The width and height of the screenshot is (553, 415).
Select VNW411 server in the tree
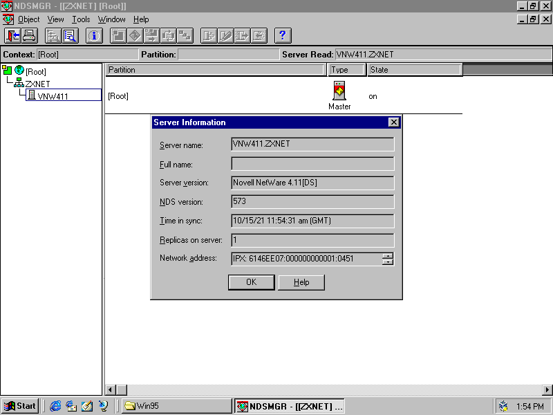53,96
